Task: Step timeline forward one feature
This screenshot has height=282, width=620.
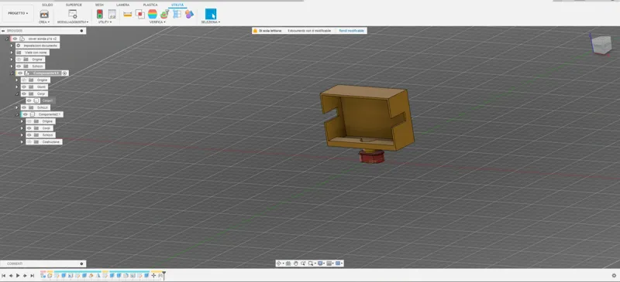Action: click(25, 276)
